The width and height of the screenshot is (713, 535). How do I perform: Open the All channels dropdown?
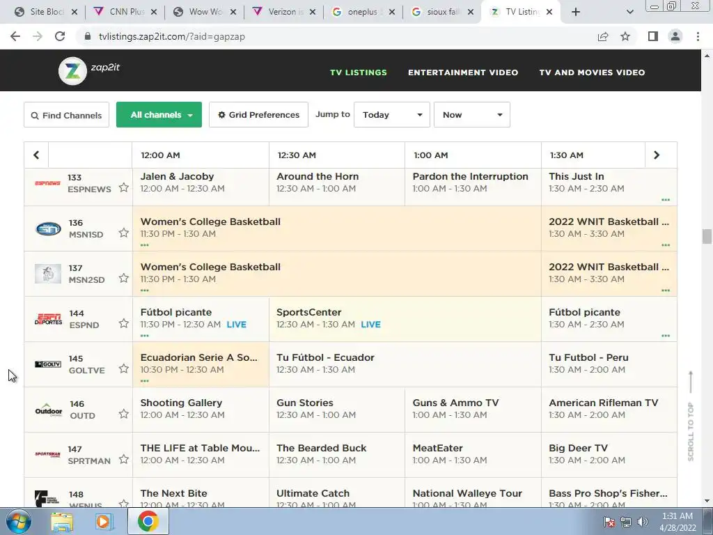tap(159, 115)
